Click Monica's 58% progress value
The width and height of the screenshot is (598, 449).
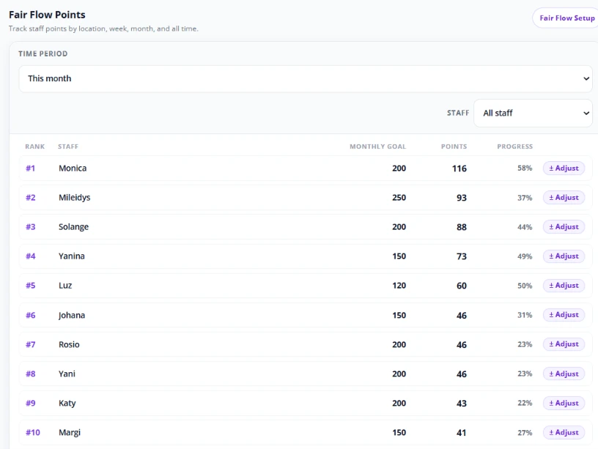pos(525,168)
